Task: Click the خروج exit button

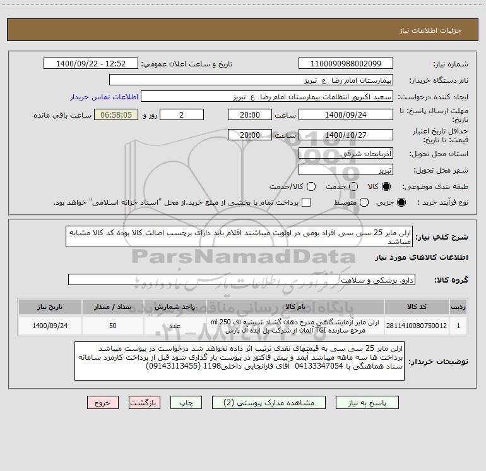Action: coord(103,403)
